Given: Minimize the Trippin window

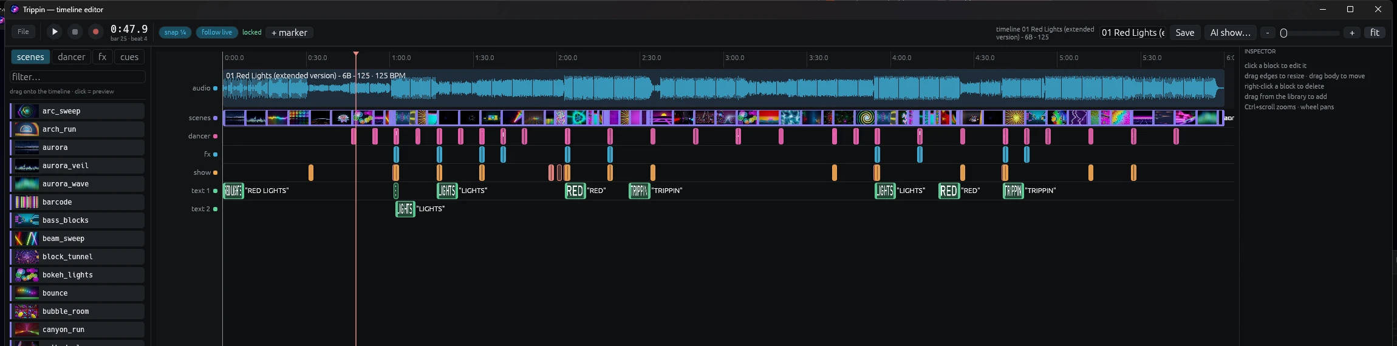Looking at the screenshot, I should pyautogui.click(x=1322, y=9).
